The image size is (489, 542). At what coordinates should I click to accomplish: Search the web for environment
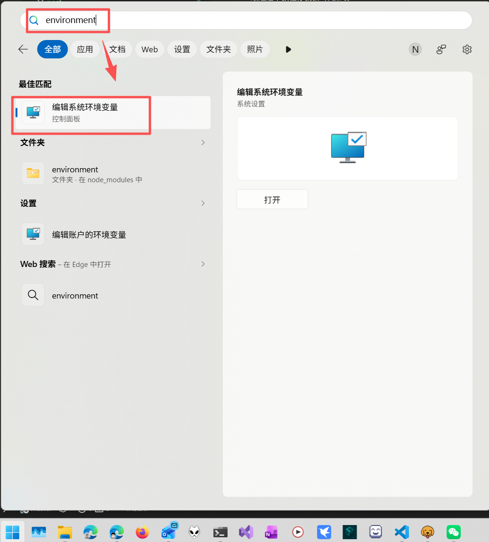[113, 295]
